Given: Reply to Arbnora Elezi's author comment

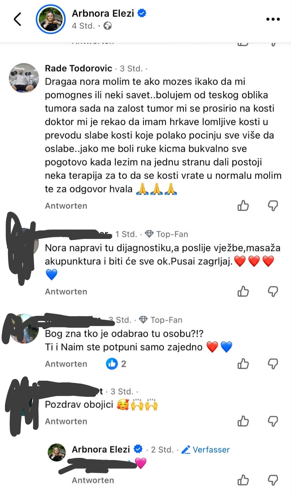Looking at the screenshot, I should pos(93,480).
